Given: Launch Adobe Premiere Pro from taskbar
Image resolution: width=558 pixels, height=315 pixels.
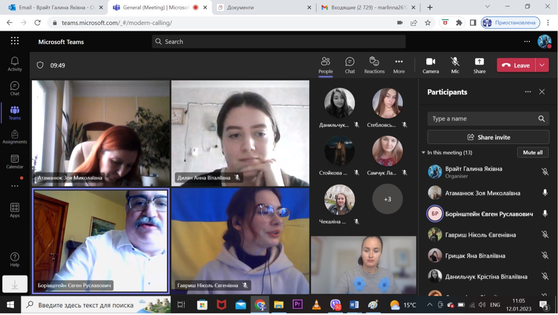Looking at the screenshot, I should point(297,305).
